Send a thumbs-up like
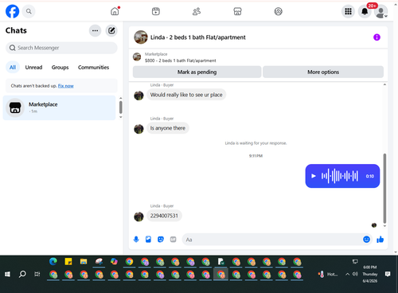Screen dimensions: 398x293 pos(380,240)
